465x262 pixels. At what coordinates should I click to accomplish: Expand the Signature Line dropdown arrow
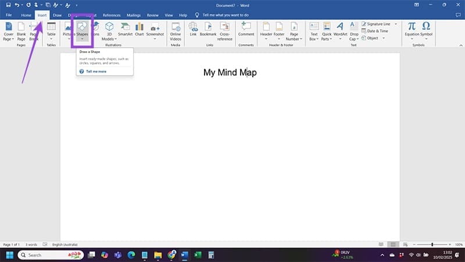(x=396, y=24)
